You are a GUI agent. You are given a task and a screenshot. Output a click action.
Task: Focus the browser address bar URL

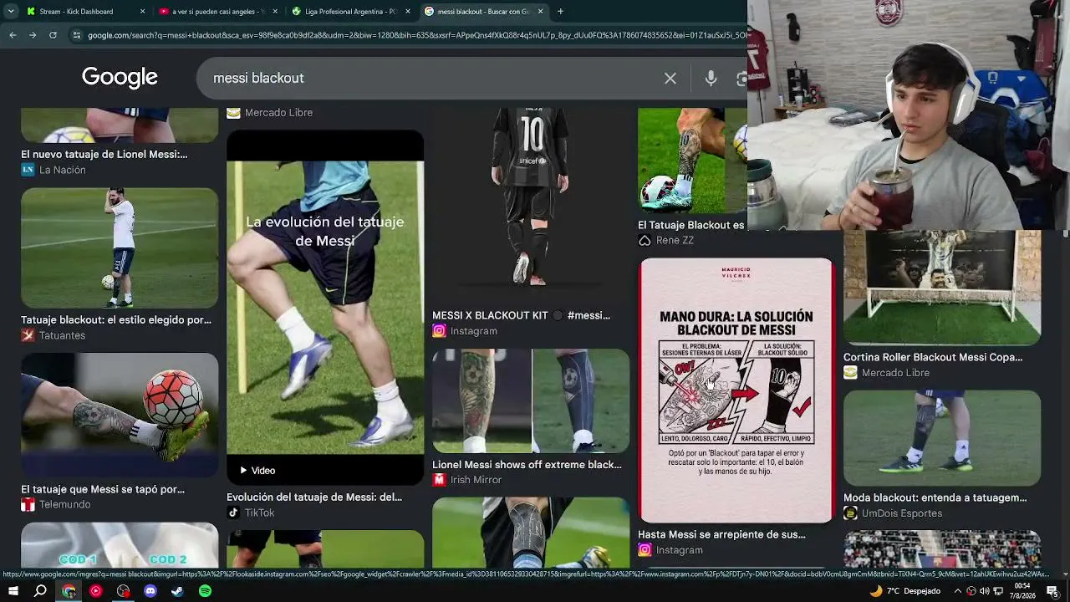coord(416,35)
